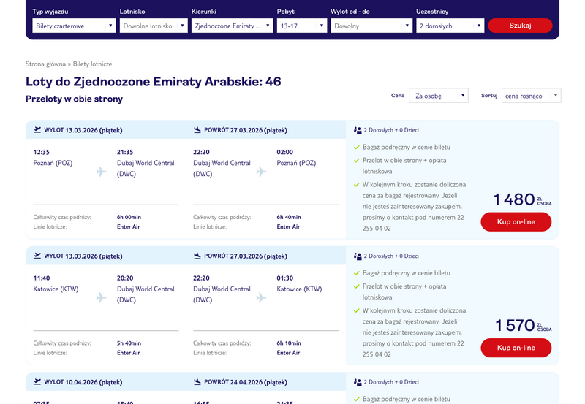Open the Sortuj cena rosnąco dropdown
The height and width of the screenshot is (404, 585).
[531, 96]
